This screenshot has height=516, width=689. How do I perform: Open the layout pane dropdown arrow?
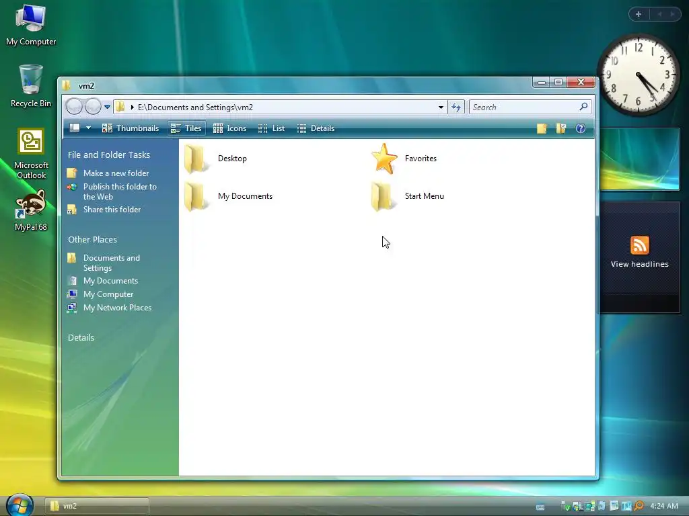click(x=88, y=128)
